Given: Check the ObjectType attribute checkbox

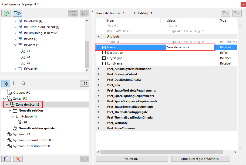Looking at the screenshot, I should [x=104, y=58].
